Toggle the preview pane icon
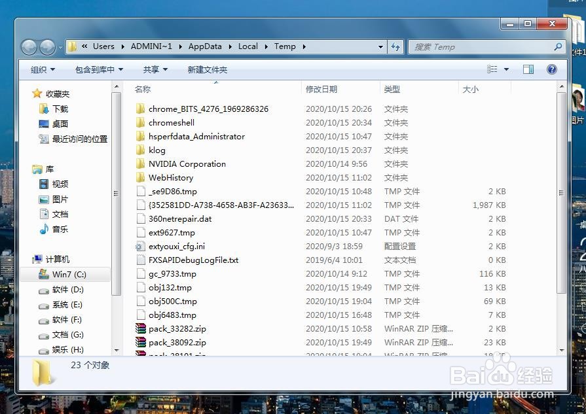This screenshot has height=414, width=586. [x=528, y=69]
